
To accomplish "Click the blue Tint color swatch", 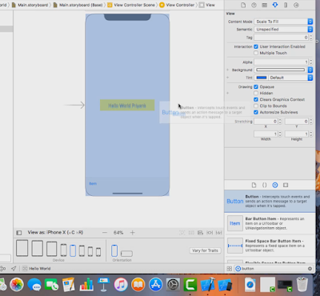I will click(262, 78).
